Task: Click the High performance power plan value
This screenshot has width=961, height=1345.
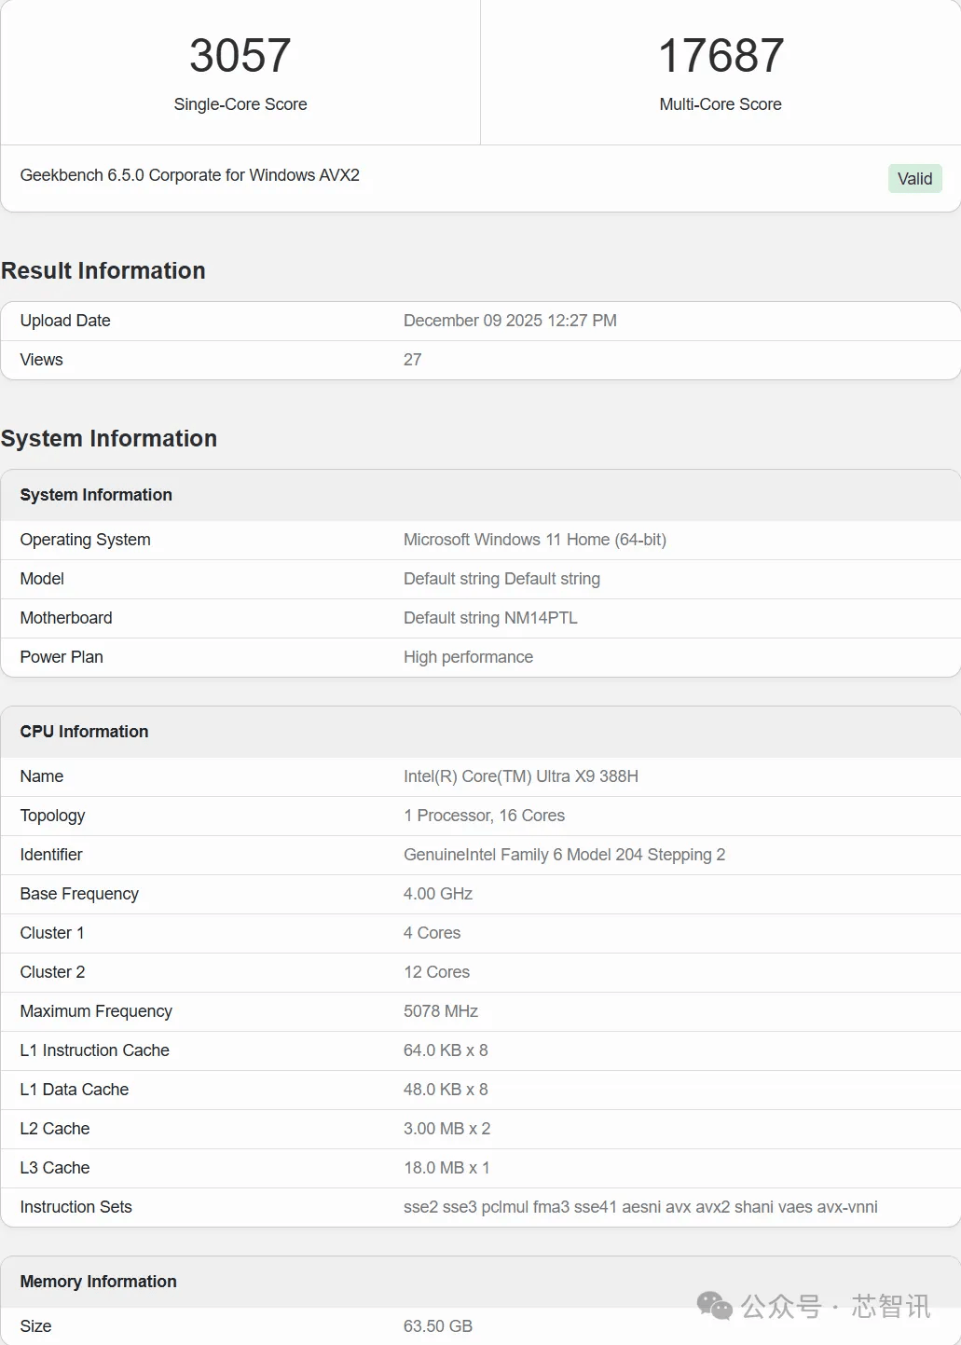Action: [x=468, y=657]
